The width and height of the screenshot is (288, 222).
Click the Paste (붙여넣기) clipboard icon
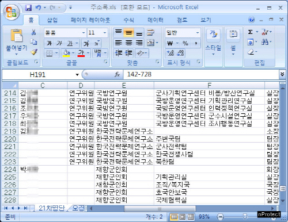click(x=17, y=36)
